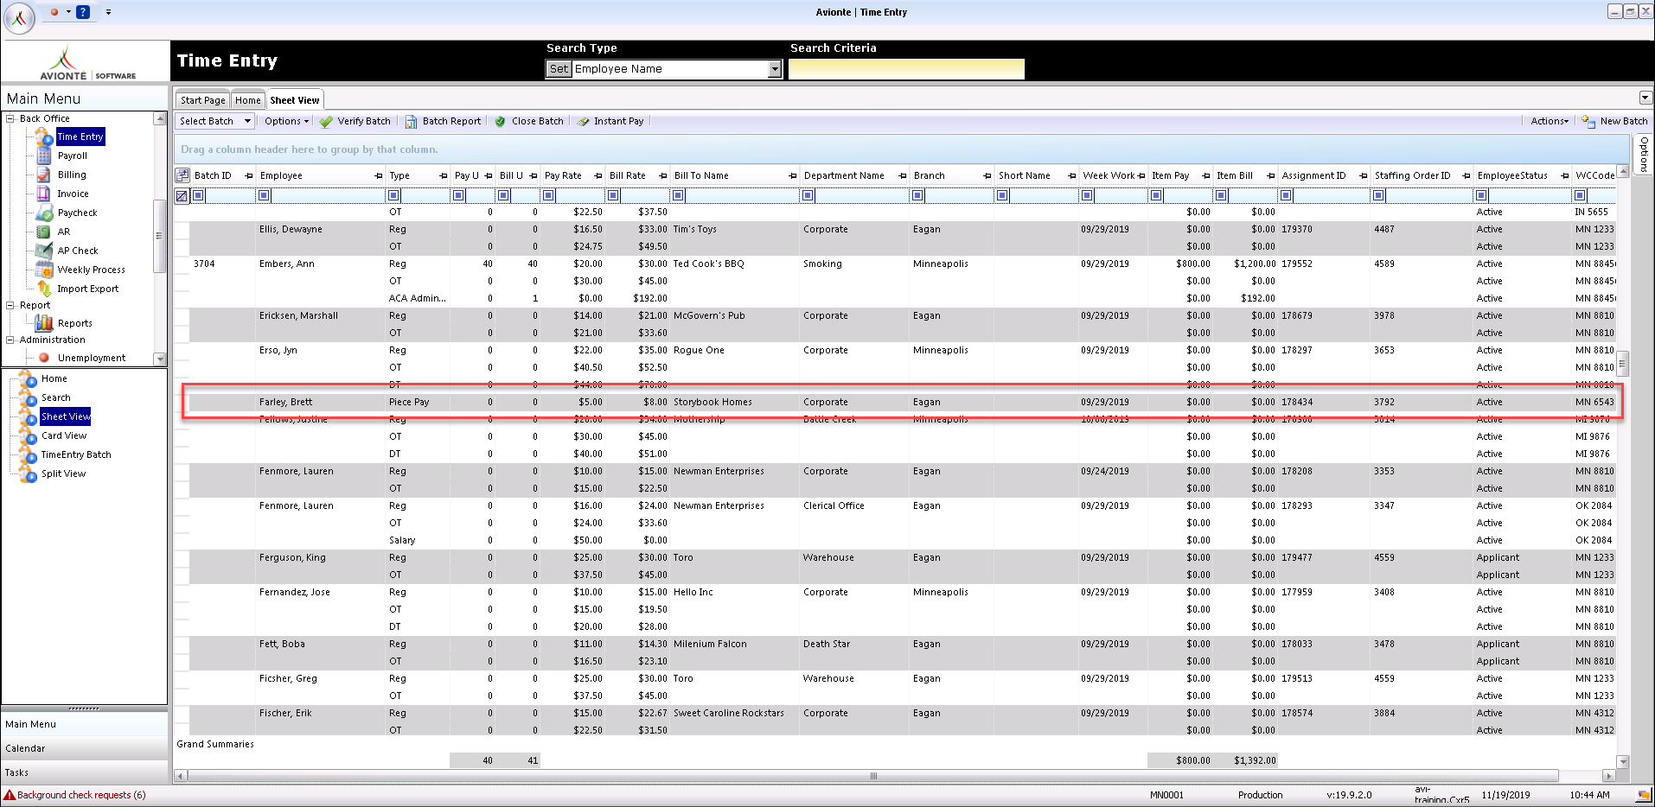Launch the Weekly Process item
The height and width of the screenshot is (807, 1655).
[91, 270]
